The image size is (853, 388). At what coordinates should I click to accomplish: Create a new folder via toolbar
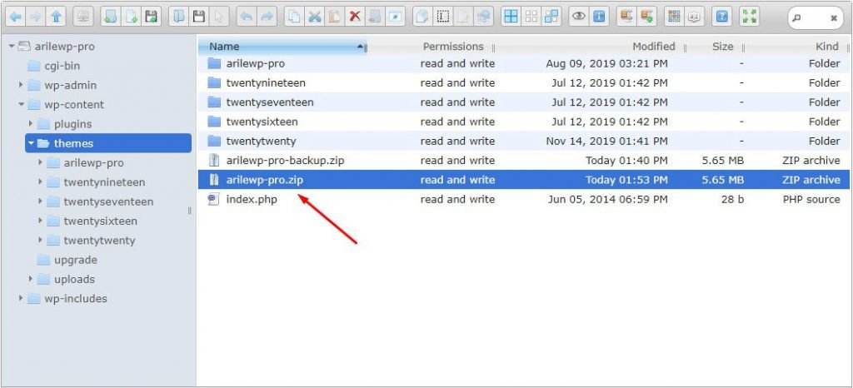coord(111,17)
